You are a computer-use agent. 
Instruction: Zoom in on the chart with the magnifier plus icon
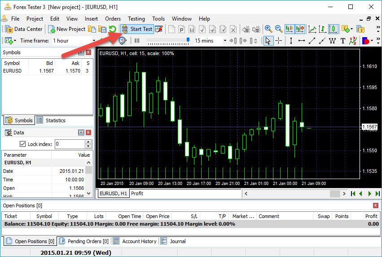coord(268,29)
